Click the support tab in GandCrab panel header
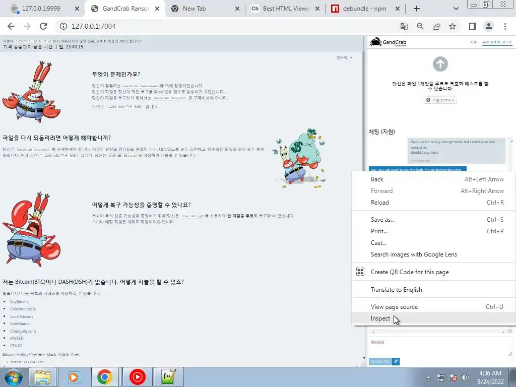This screenshot has height=387, width=516. [x=473, y=42]
